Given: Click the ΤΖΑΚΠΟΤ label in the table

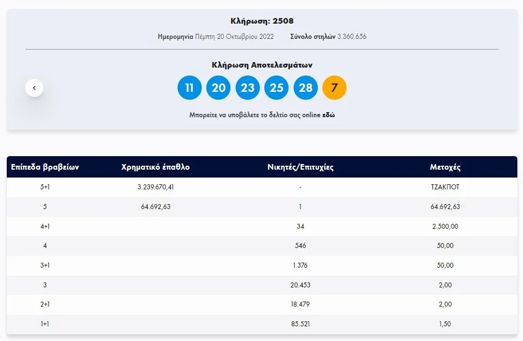Looking at the screenshot, I should point(445,187).
